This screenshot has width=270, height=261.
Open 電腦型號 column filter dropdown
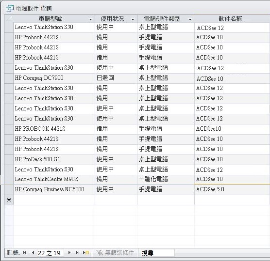coord(91,19)
